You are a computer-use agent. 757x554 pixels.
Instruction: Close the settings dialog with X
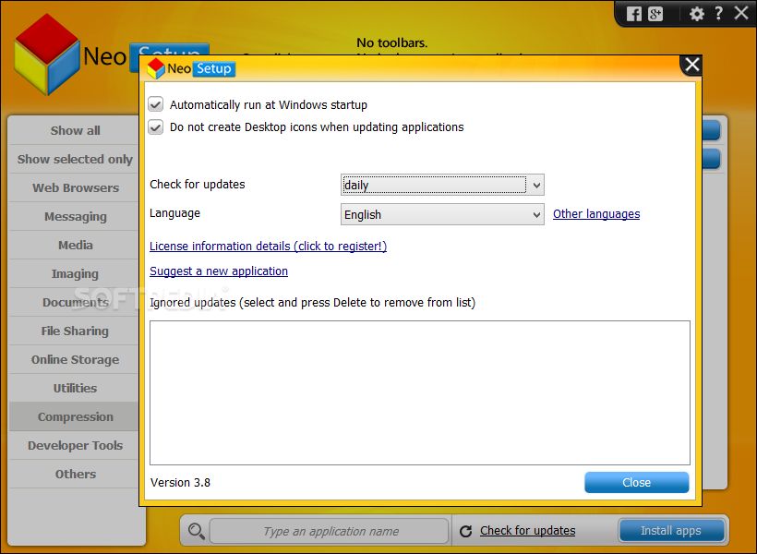(691, 65)
